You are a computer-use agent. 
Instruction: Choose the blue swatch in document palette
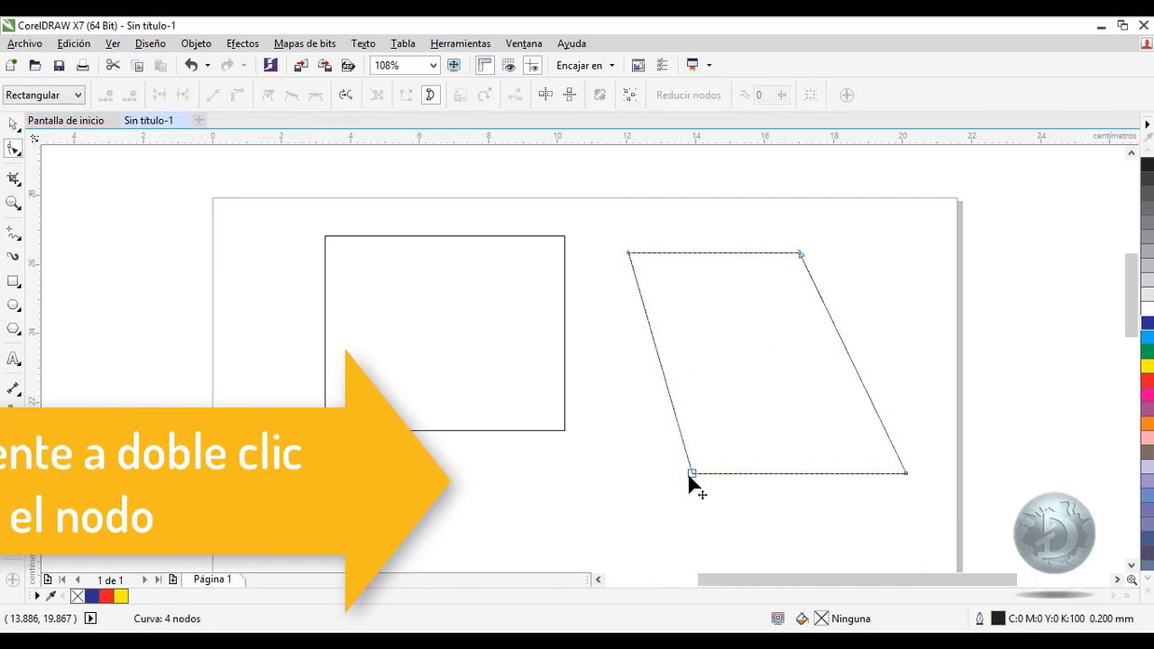pos(92,596)
